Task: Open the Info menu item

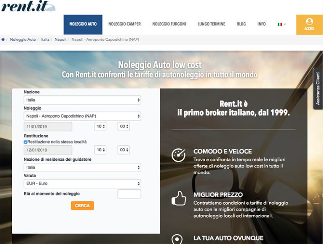Action: coord(261,24)
